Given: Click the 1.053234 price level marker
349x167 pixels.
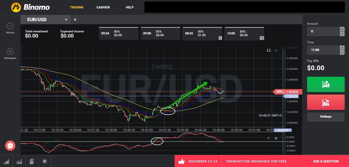Looking at the screenshot, I should coord(291,96).
